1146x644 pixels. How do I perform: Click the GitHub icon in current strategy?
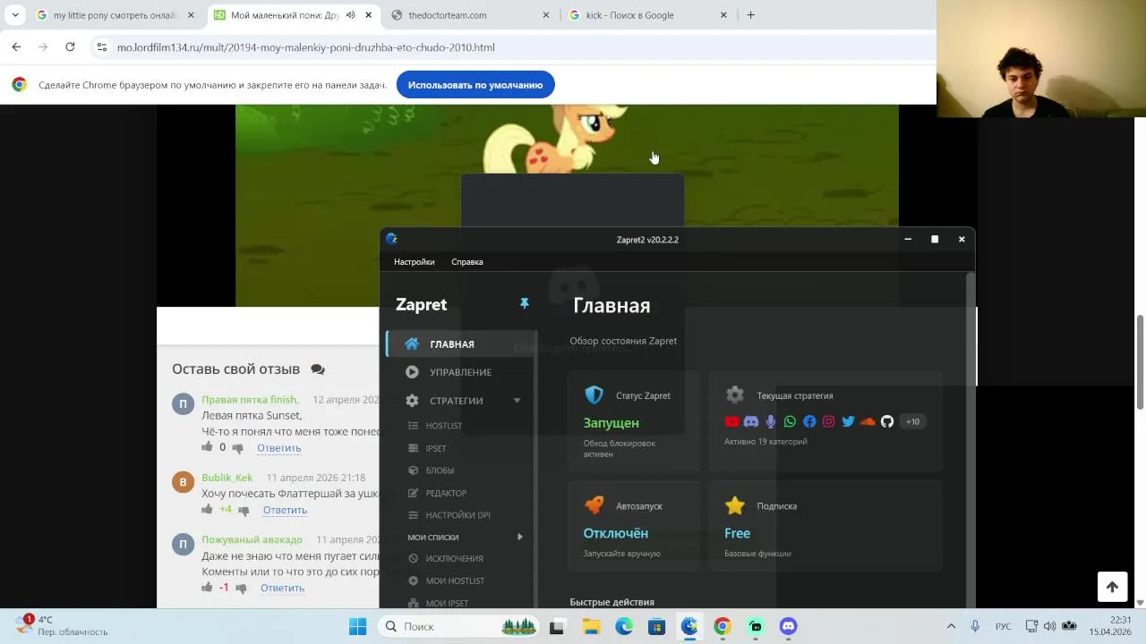887,421
